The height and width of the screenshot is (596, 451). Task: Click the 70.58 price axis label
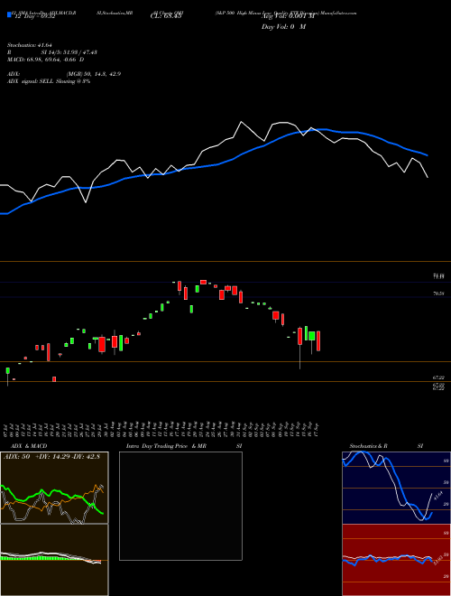[x=438, y=293]
